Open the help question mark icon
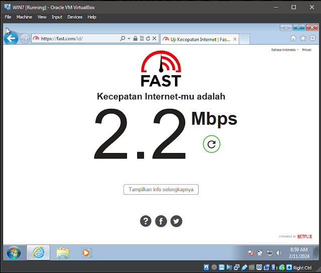The width and height of the screenshot is (321, 273). 145,221
